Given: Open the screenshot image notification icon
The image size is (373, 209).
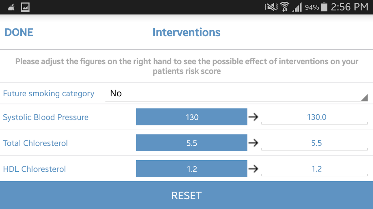Looking at the screenshot, I should pos(25,7).
